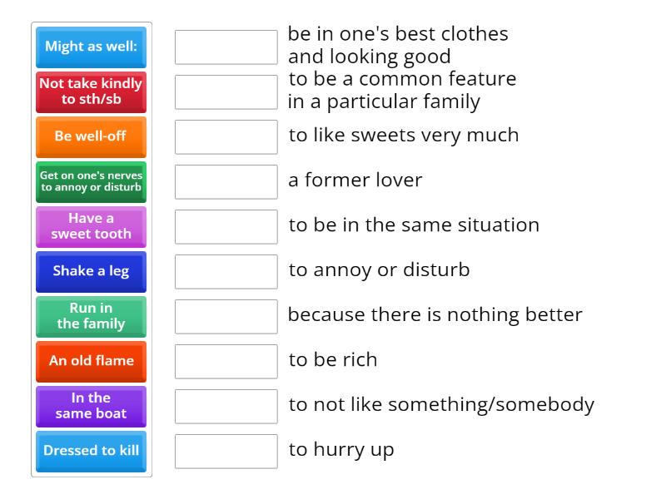Screen dimensions: 666x499
Task: Click the "Not take kindly to sth/sb" tile
Action: click(91, 91)
